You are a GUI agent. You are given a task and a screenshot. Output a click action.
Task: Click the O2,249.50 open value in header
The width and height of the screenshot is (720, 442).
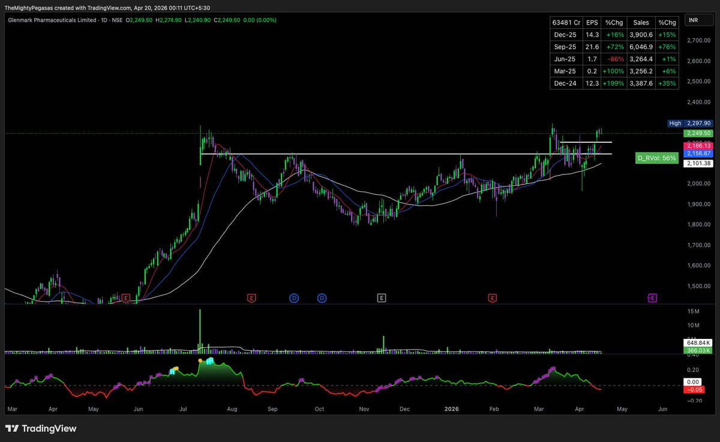coord(139,20)
